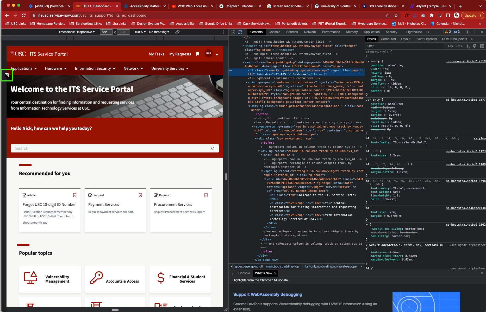486x312 pixels.
Task: Toggle the rendering emulations paintbrush icon
Action: (x=475, y=46)
